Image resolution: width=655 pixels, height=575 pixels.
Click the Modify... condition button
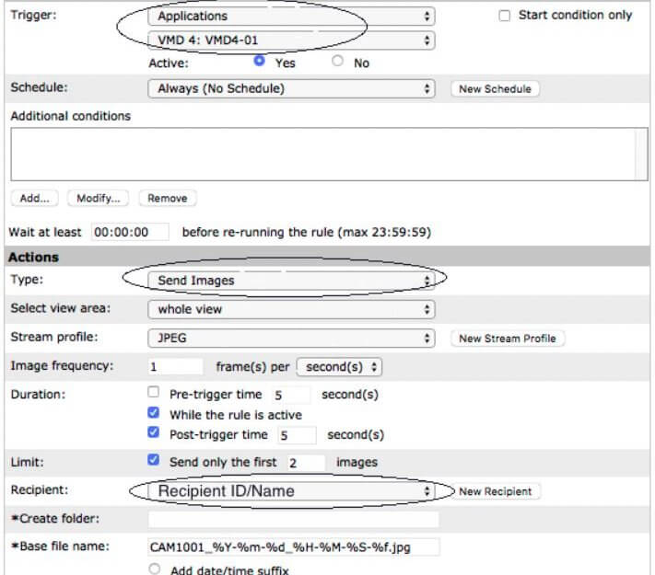click(x=99, y=198)
